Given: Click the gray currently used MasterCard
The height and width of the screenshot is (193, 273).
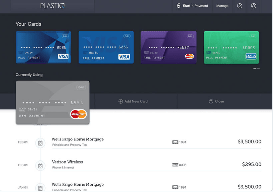Looking at the screenshot, I should (53, 103).
